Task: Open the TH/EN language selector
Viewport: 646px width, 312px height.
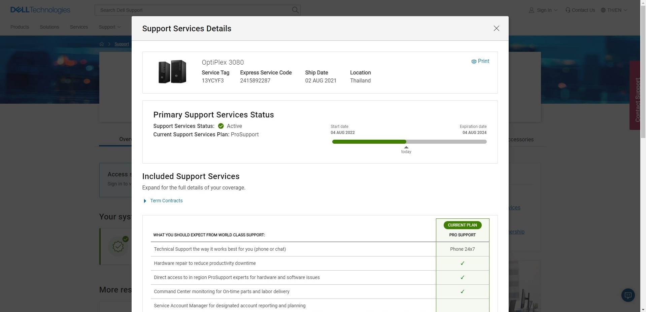Action: click(614, 10)
